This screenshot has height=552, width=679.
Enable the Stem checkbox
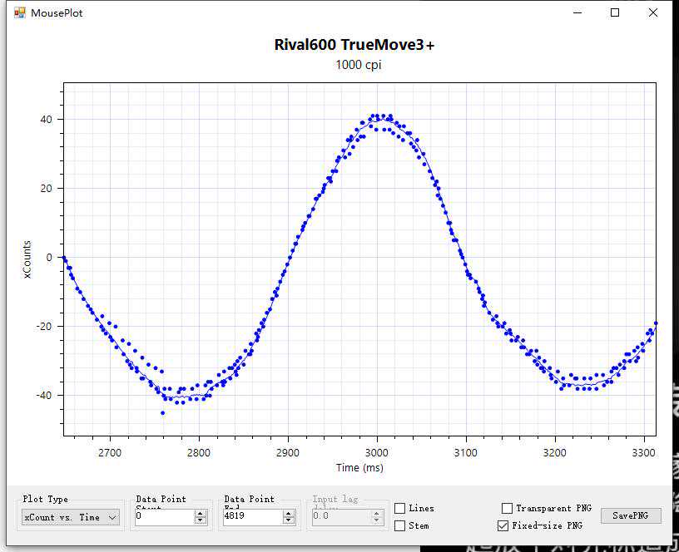[x=400, y=525]
